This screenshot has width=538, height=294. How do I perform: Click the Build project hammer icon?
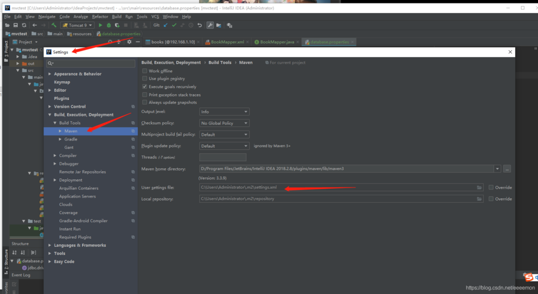[x=53, y=25]
